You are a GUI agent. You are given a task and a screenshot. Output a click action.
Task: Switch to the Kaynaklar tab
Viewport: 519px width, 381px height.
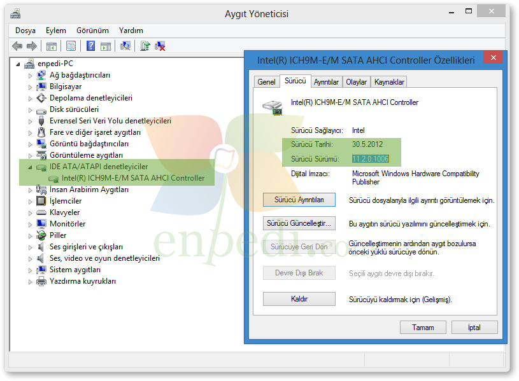coord(389,82)
